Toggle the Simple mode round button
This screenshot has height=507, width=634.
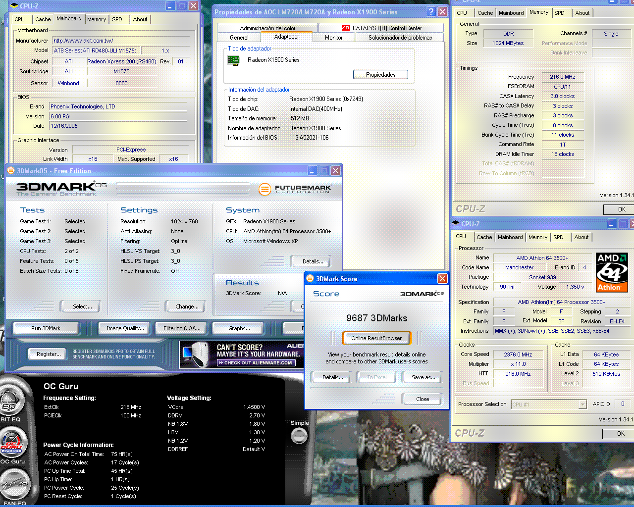[x=299, y=436]
